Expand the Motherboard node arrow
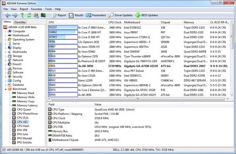Viewport: 236px width, 154px height. [6, 36]
